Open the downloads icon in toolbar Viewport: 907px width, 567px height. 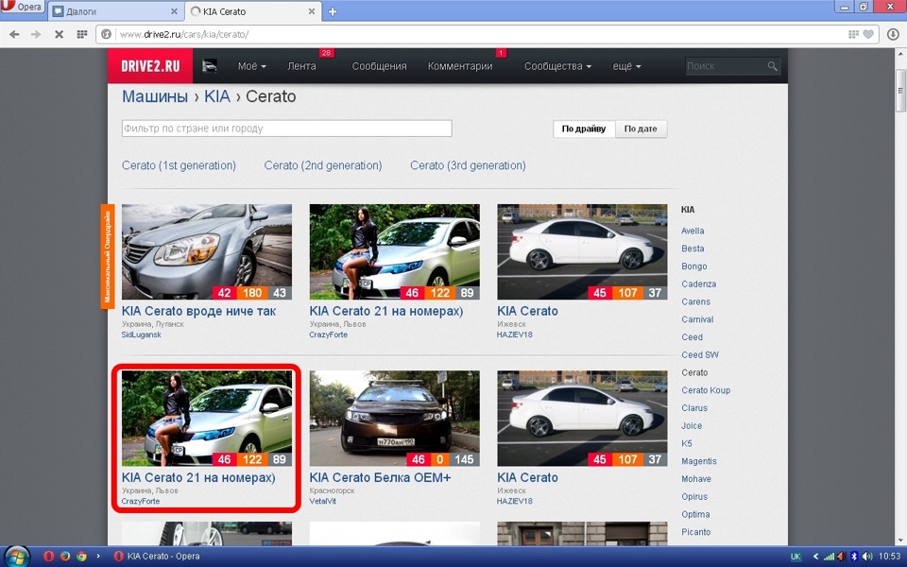(x=893, y=34)
